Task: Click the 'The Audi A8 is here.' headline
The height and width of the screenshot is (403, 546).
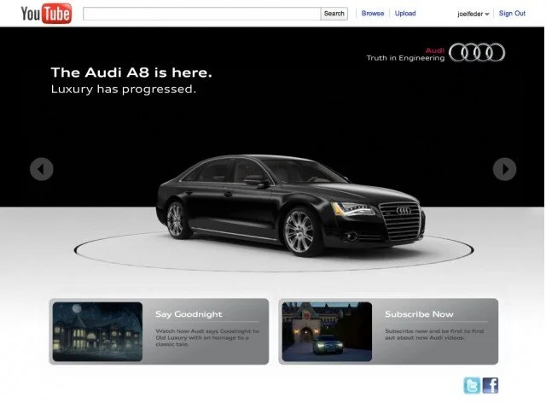Action: tap(131, 73)
